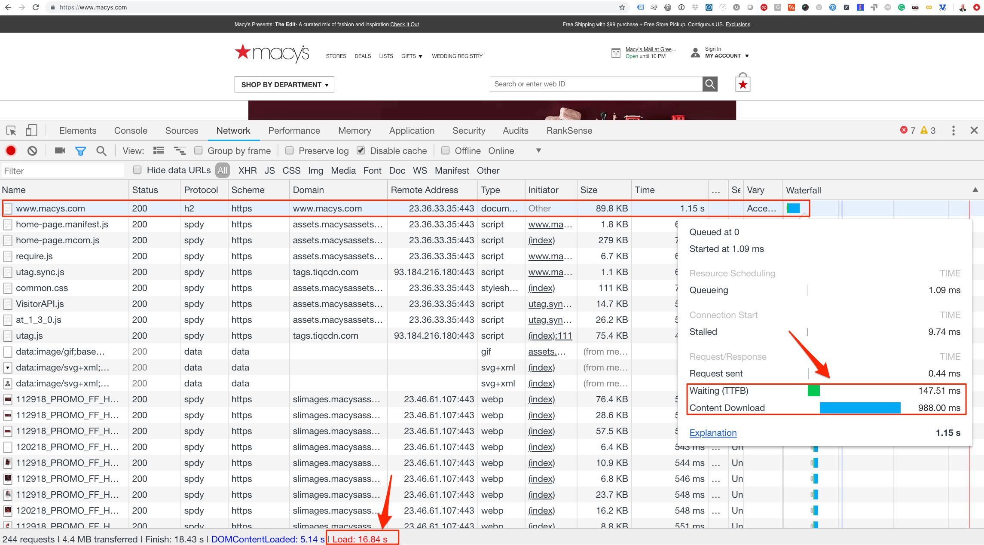984x545 pixels.
Task: Stop recording the network log
Action: pyautogui.click(x=11, y=150)
